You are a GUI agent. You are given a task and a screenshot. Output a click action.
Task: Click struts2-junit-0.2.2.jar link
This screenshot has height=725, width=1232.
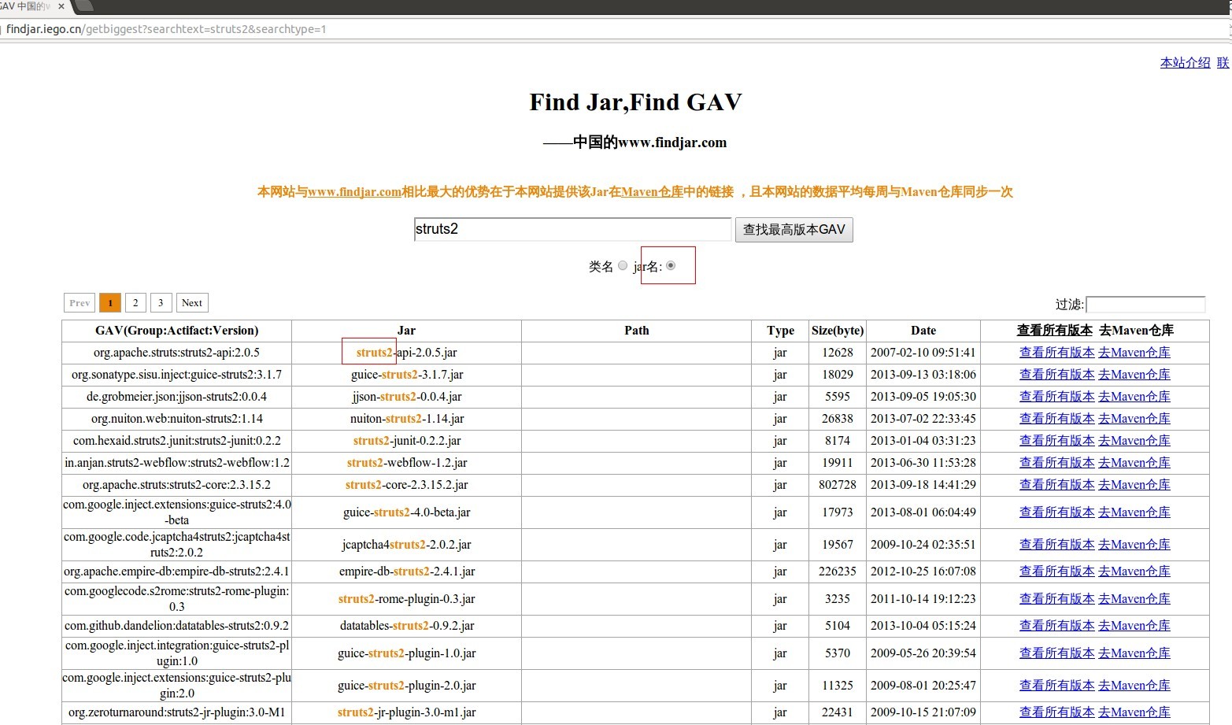click(406, 441)
